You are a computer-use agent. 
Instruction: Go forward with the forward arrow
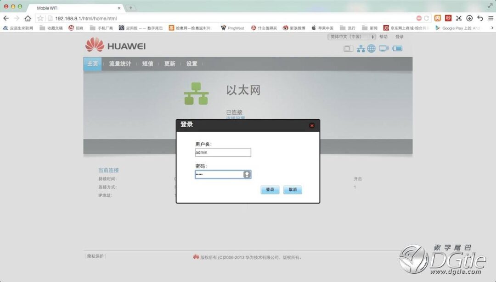(x=17, y=18)
